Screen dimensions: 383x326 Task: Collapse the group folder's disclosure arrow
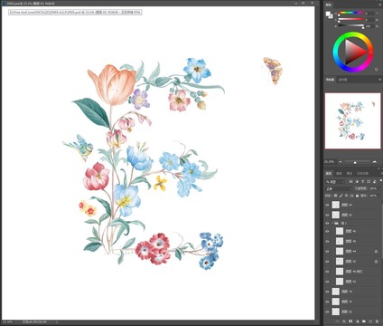point(332,223)
